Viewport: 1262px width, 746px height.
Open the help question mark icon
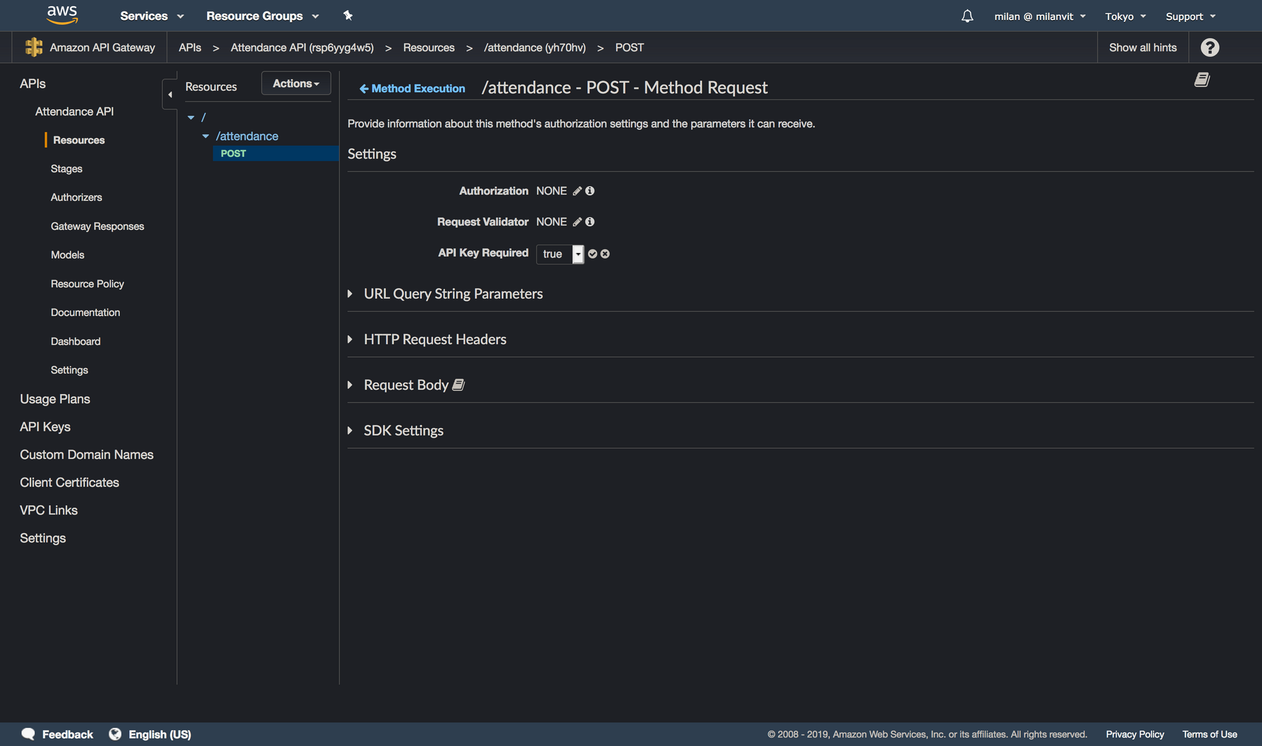click(1210, 47)
